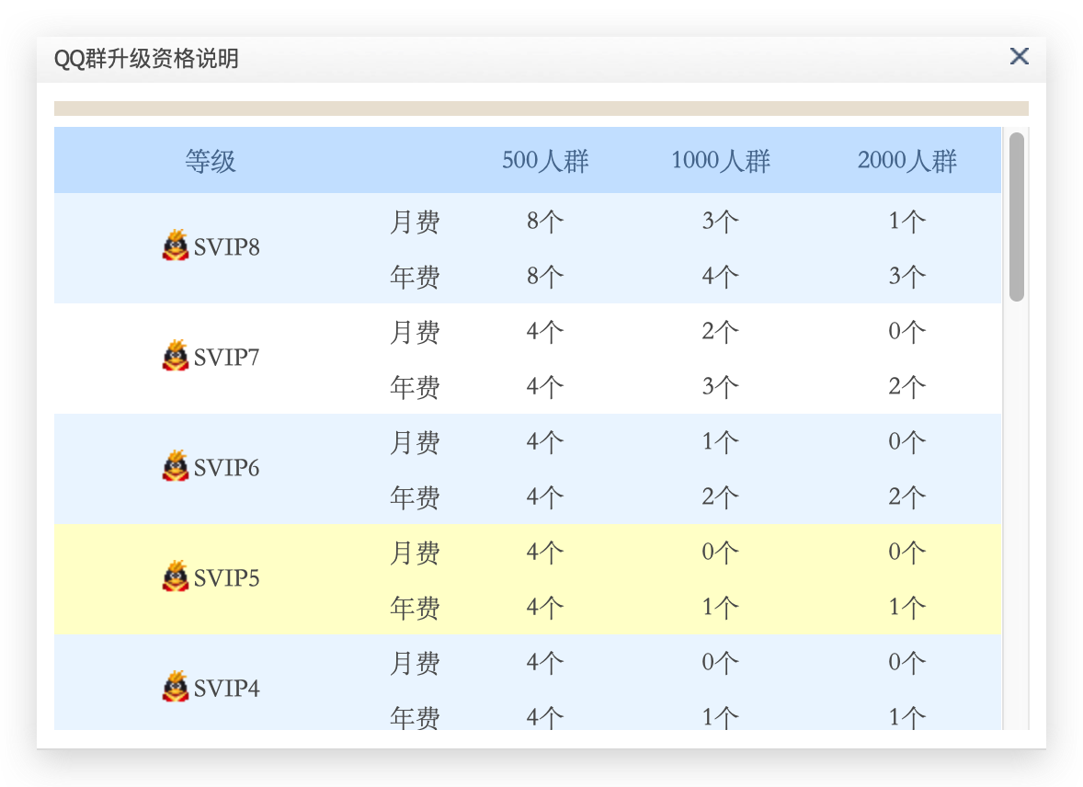Select the SVIP8 level label

coord(226,247)
